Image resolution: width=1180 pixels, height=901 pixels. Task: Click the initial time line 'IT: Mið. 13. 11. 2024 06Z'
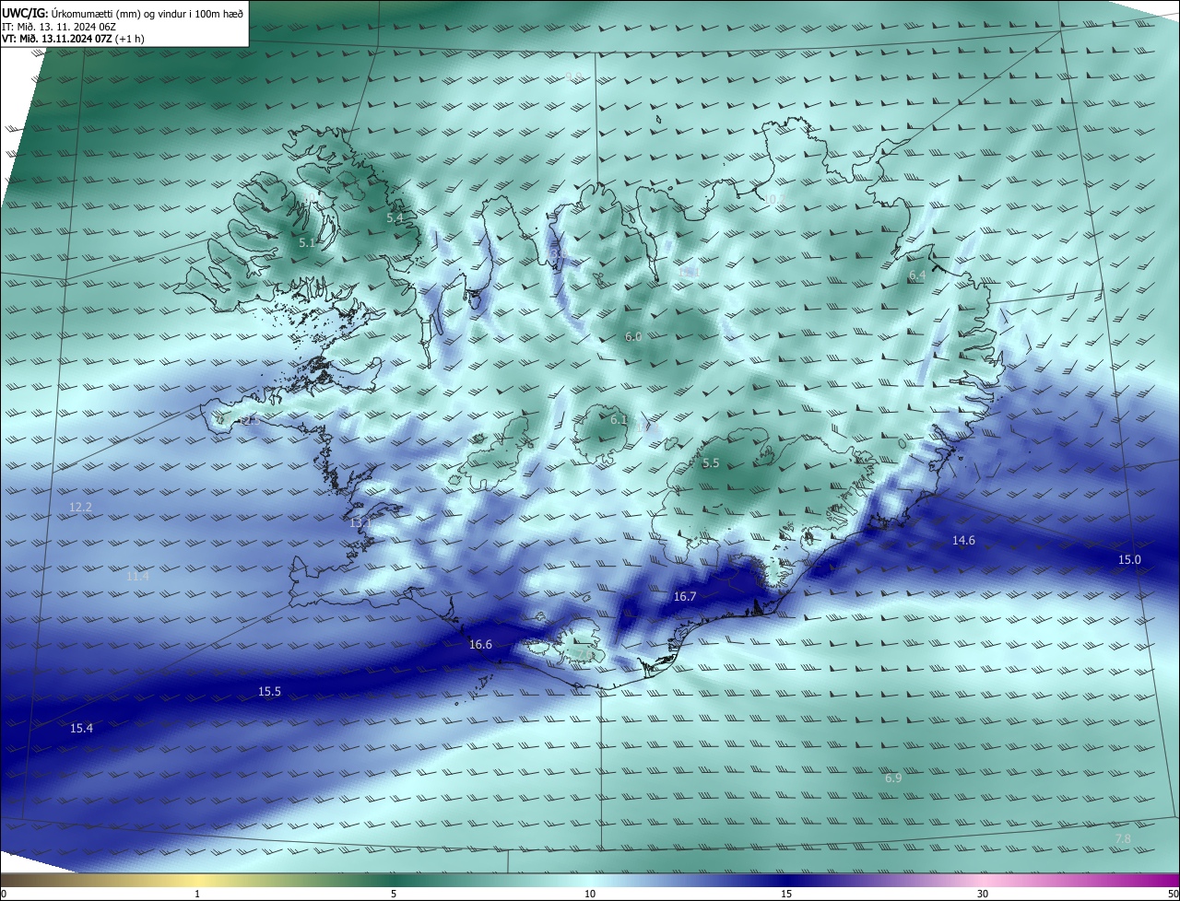(x=58, y=26)
